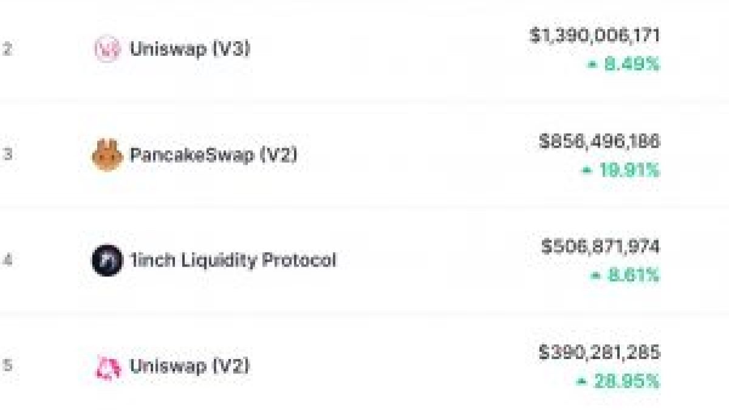This screenshot has height=410, width=729.
Task: Click the $856,496,188 volume value
Action: (599, 142)
